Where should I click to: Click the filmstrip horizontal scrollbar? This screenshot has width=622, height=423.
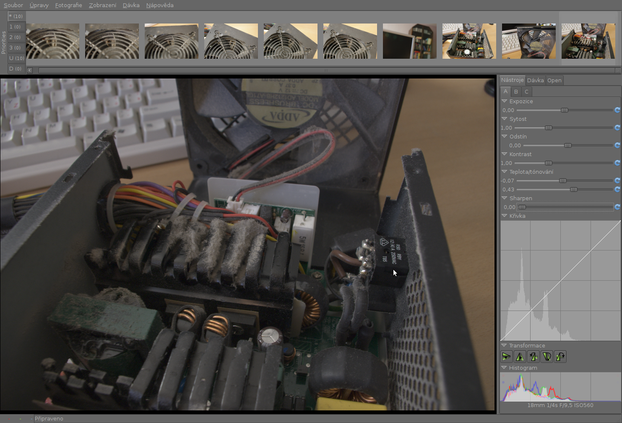tap(326, 70)
